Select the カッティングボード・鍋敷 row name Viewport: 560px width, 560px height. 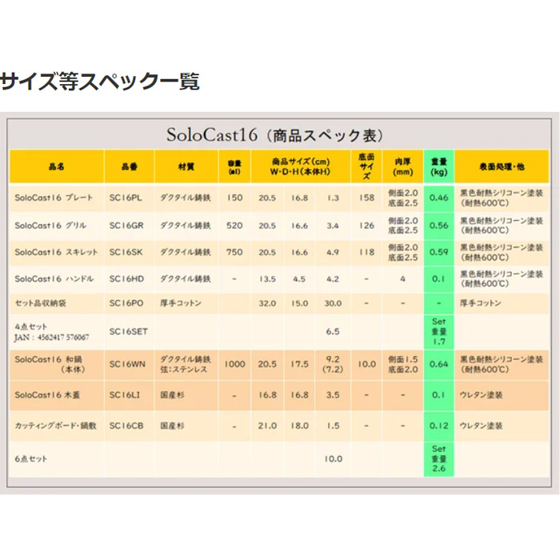[x=56, y=426]
